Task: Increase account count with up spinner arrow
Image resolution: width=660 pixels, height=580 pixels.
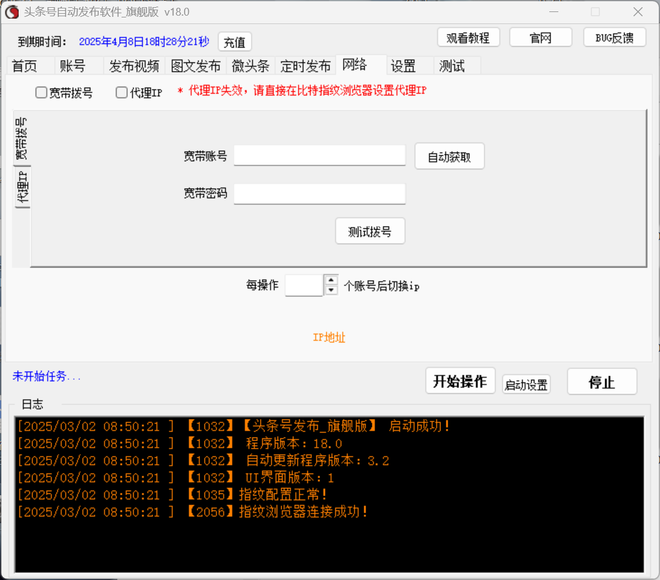Action: click(x=332, y=280)
